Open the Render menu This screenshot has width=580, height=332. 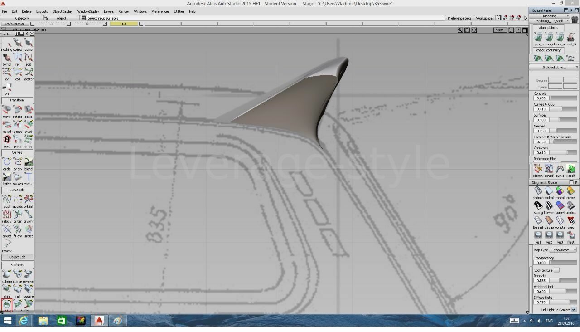coord(124,11)
